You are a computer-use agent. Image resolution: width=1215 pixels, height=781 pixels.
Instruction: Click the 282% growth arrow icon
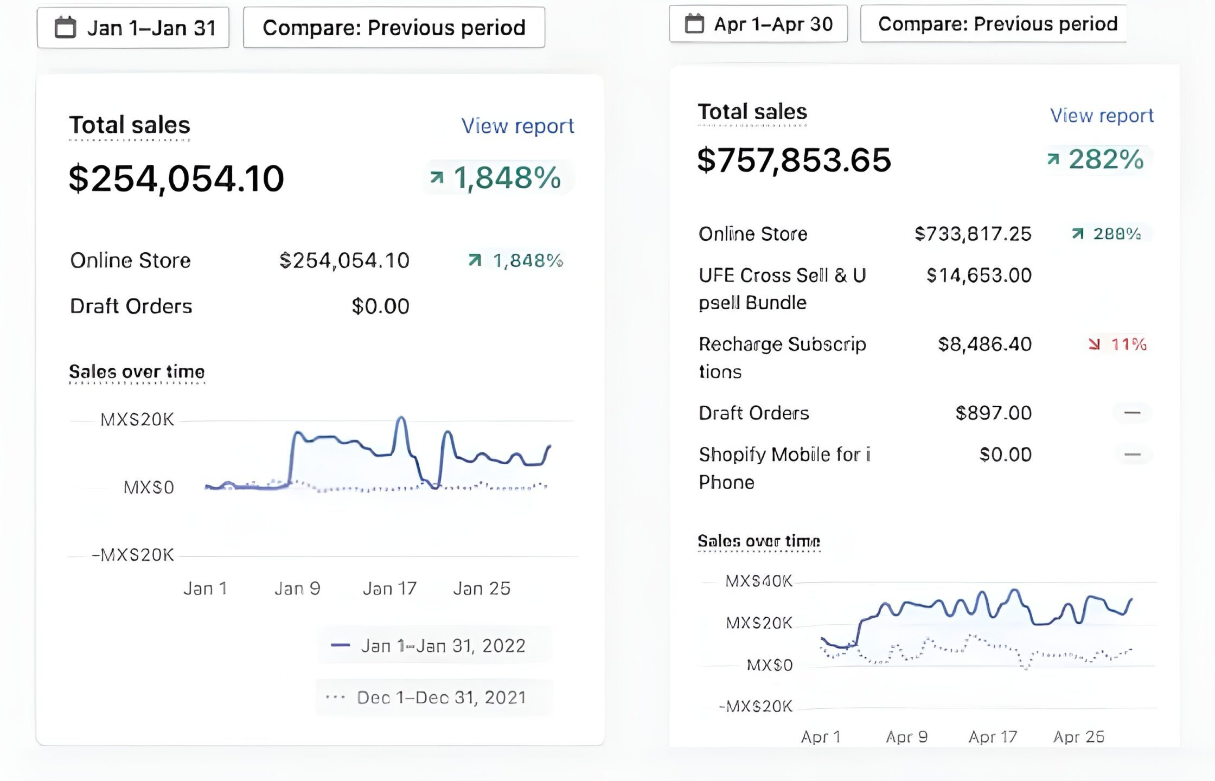coord(1053,159)
